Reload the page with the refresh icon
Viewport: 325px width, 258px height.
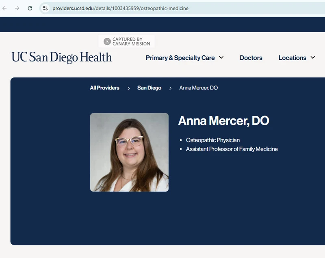tap(30, 8)
